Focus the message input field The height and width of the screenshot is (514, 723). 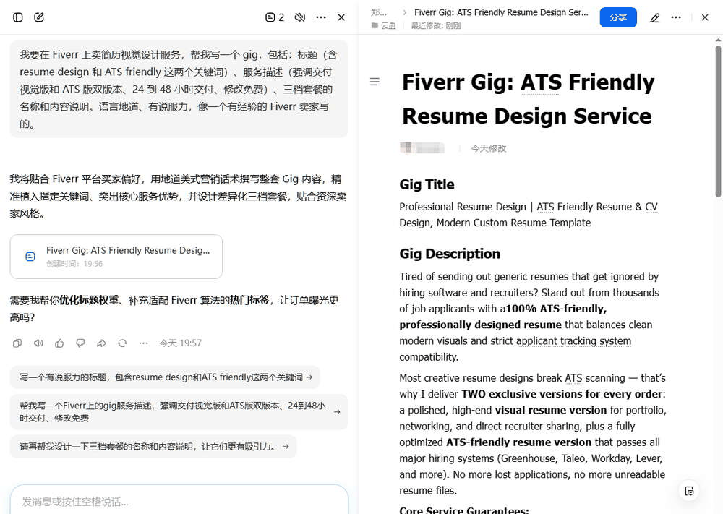(179, 501)
